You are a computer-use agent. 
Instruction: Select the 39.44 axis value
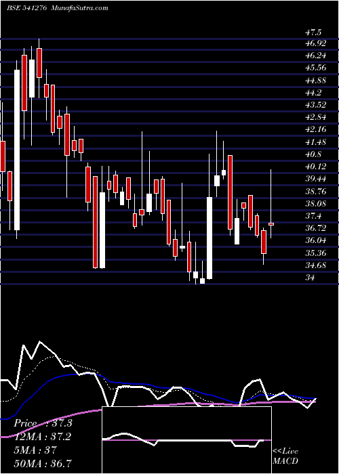pyautogui.click(x=316, y=179)
